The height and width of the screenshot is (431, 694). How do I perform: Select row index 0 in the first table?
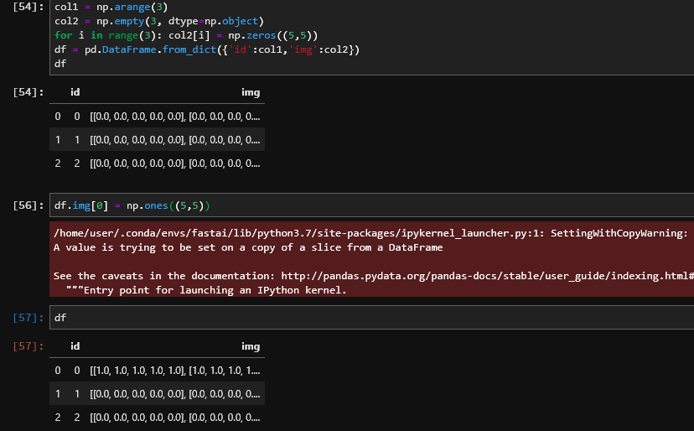pos(58,116)
